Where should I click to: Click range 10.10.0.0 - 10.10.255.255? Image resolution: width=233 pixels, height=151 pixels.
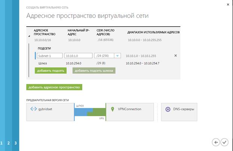click(x=145, y=40)
